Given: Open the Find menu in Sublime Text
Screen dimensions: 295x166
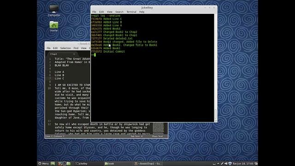Looking at the screenshot, I should (76, 48).
